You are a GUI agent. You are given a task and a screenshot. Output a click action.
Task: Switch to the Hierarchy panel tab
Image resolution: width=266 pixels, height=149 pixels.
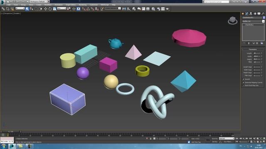pyautogui.click(x=251, y=14)
